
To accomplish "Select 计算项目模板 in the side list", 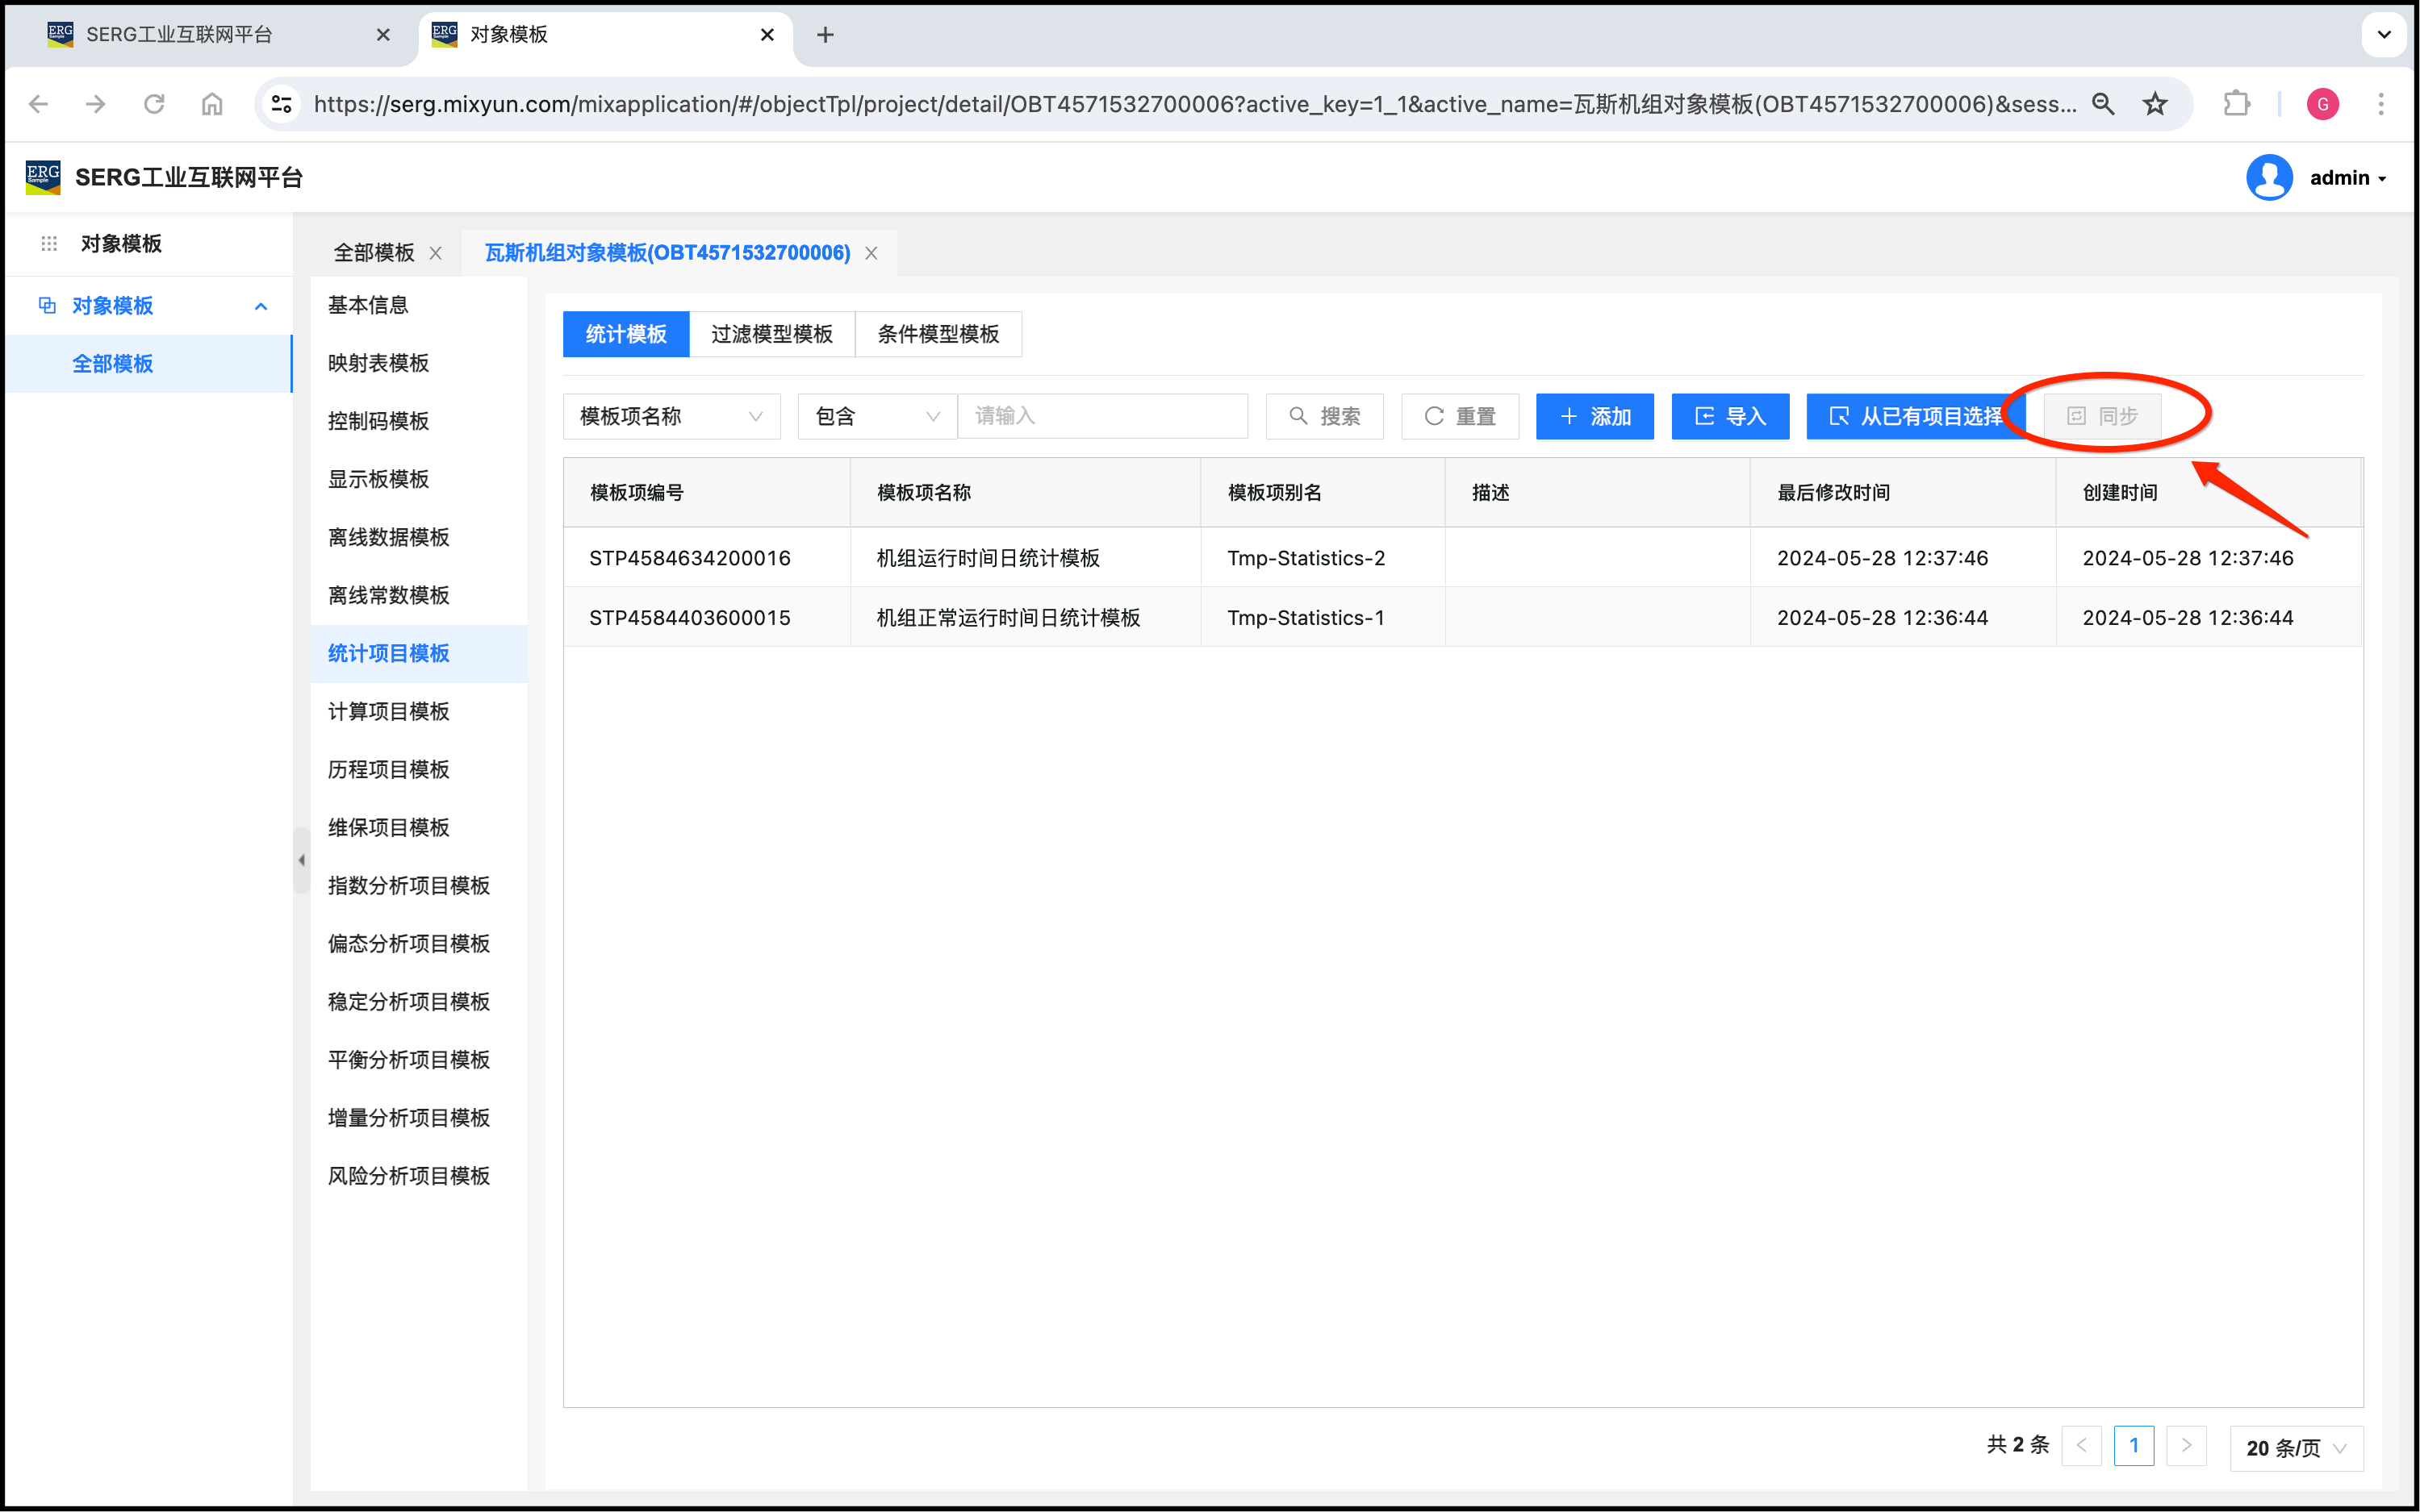I will (x=388, y=711).
